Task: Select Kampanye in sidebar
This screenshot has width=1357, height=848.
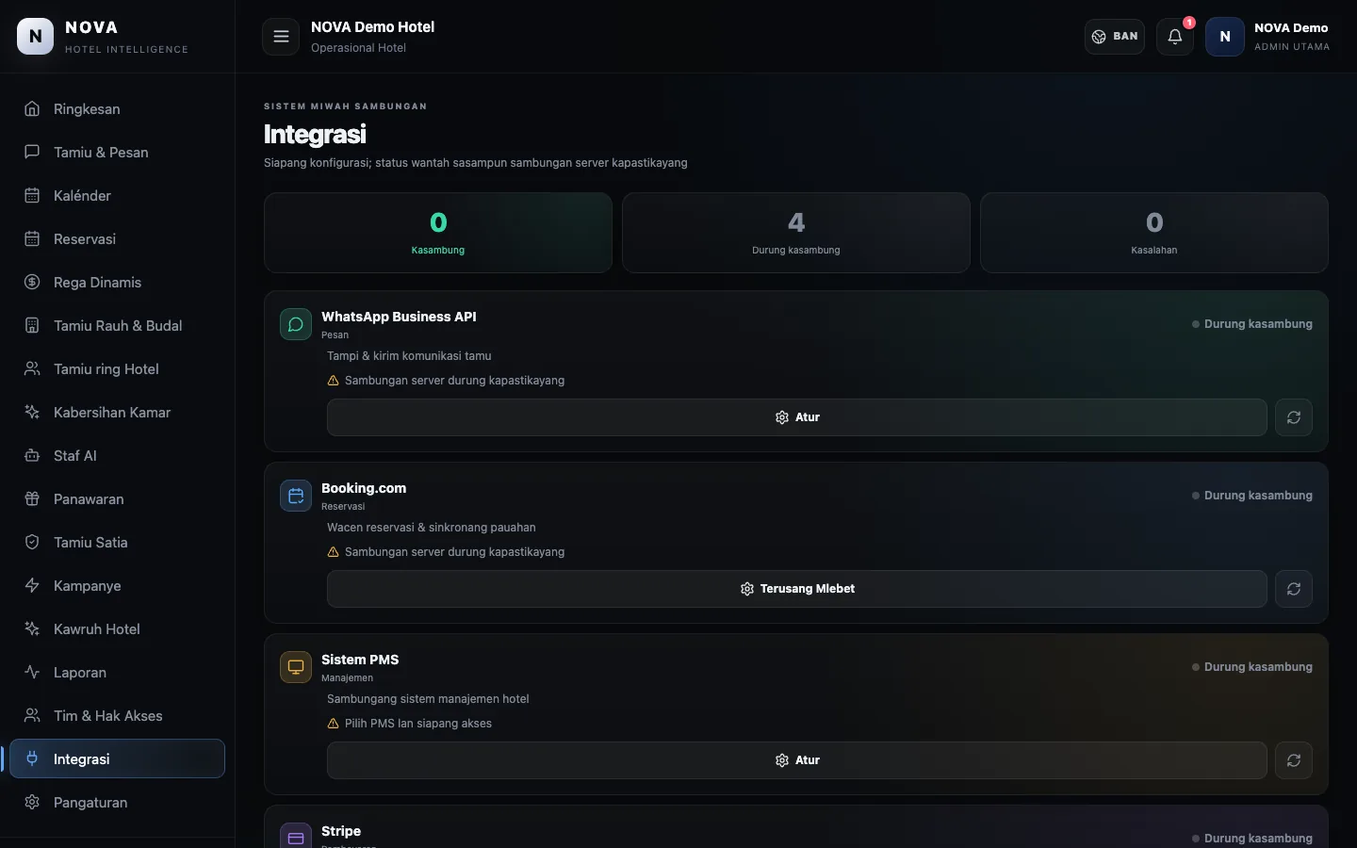Action: 117,586
